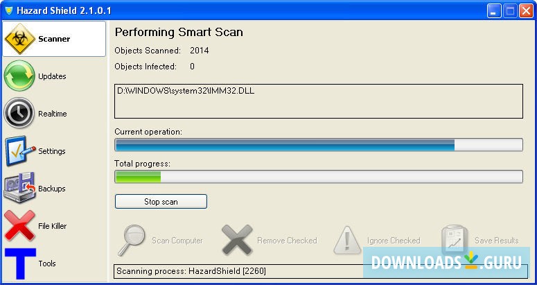Close the Hazard Shield window
537x285 pixels.
coord(526,11)
